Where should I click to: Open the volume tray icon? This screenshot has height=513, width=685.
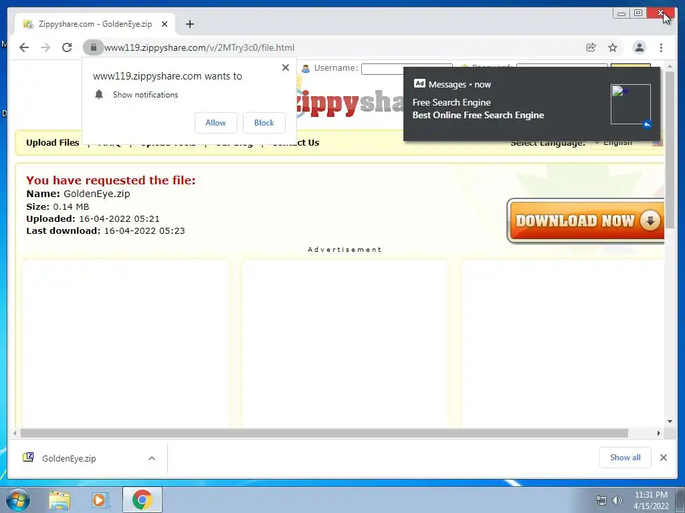[x=617, y=500]
